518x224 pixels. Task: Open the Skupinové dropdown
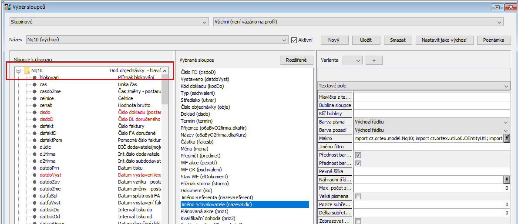[x=109, y=22]
